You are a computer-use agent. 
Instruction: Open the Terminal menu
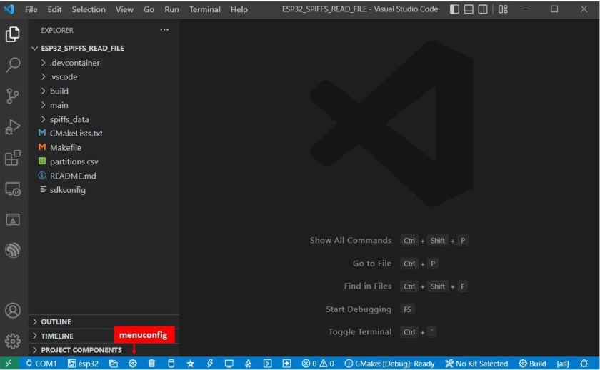pyautogui.click(x=205, y=9)
